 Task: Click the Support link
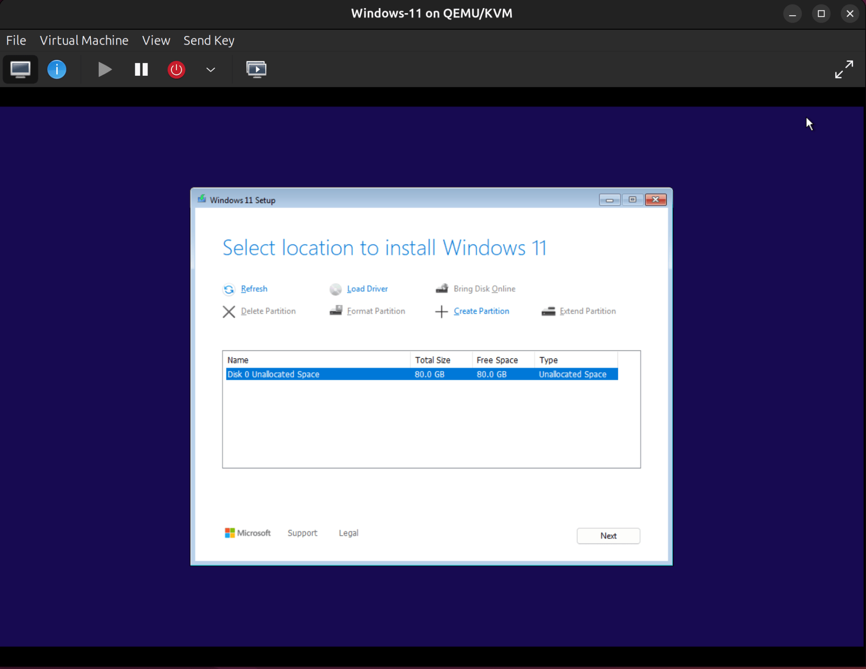tap(302, 532)
